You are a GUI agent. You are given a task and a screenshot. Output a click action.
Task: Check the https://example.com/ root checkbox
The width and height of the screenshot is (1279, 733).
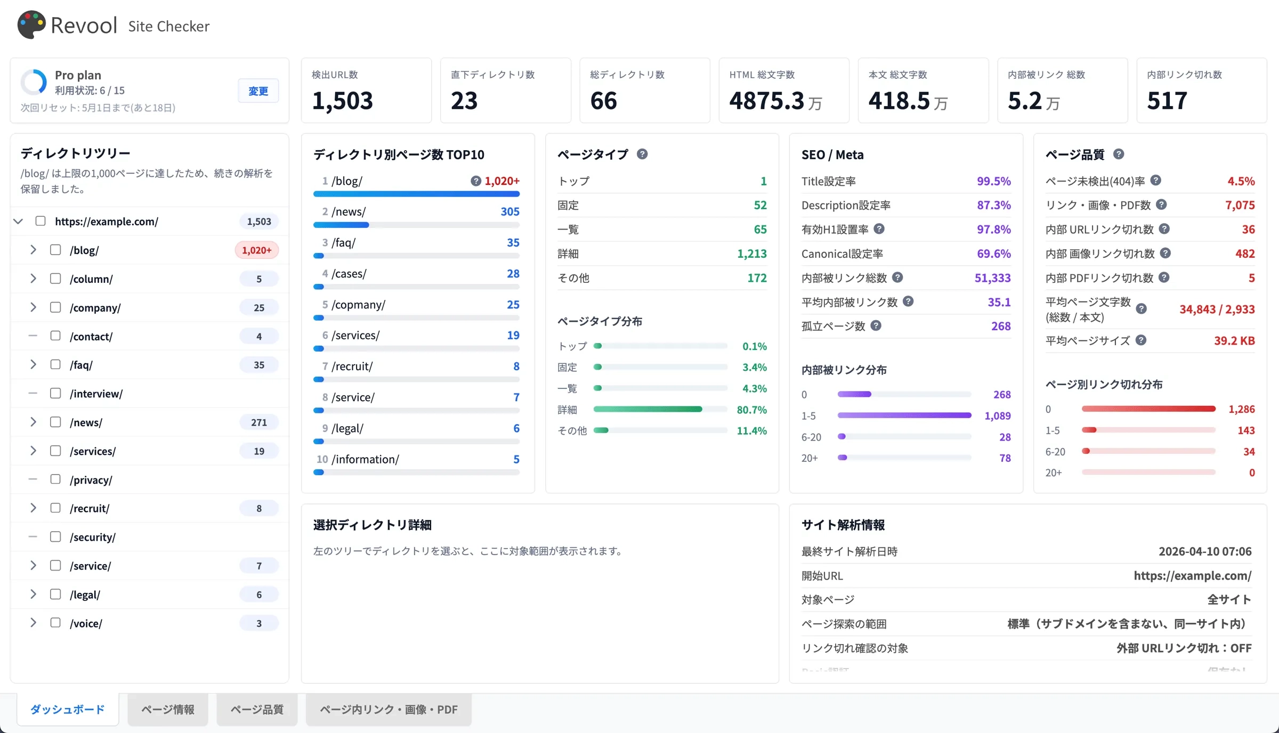point(41,221)
